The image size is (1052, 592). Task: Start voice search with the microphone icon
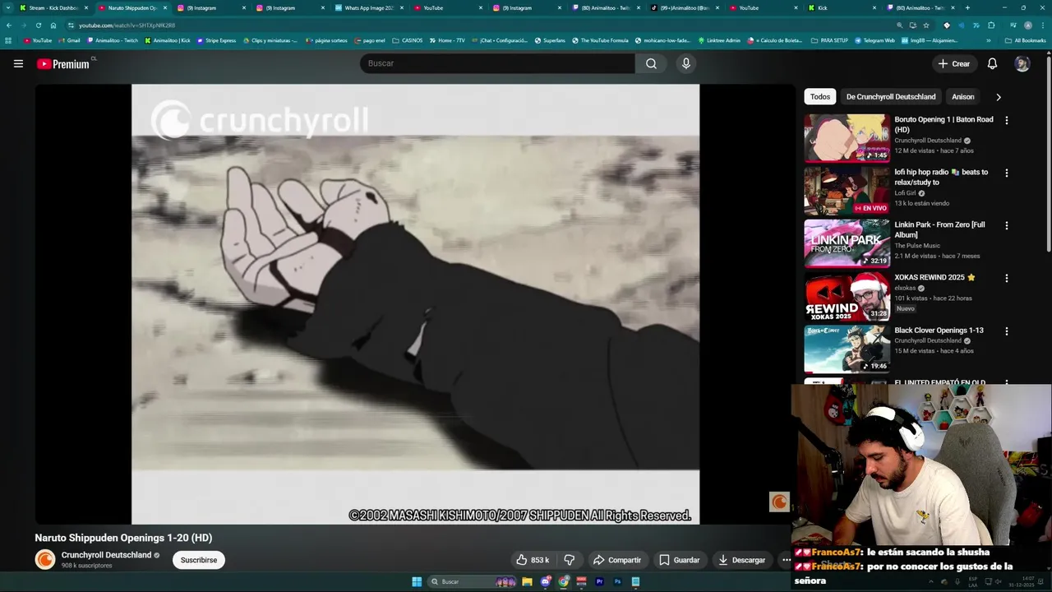(x=686, y=63)
